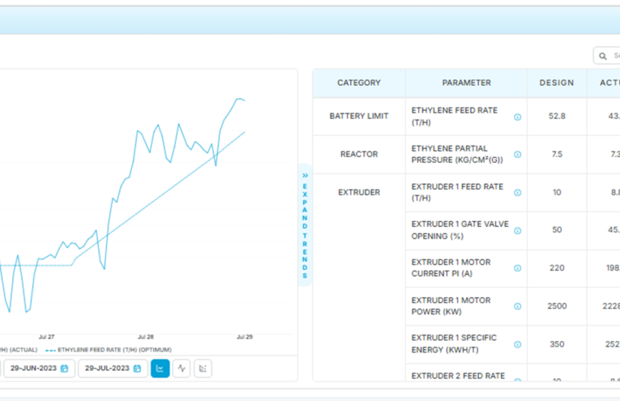Select the BATTERY LIMIT category cell
620x401 pixels.
tap(359, 116)
